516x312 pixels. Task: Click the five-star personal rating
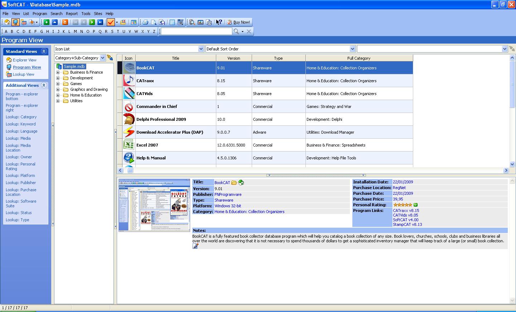pos(402,205)
